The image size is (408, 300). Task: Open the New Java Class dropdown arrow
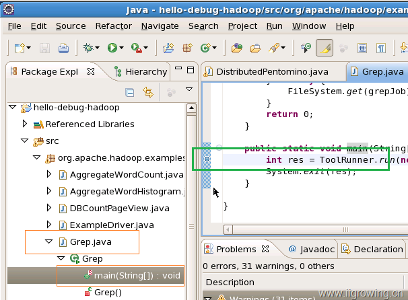tap(214, 48)
